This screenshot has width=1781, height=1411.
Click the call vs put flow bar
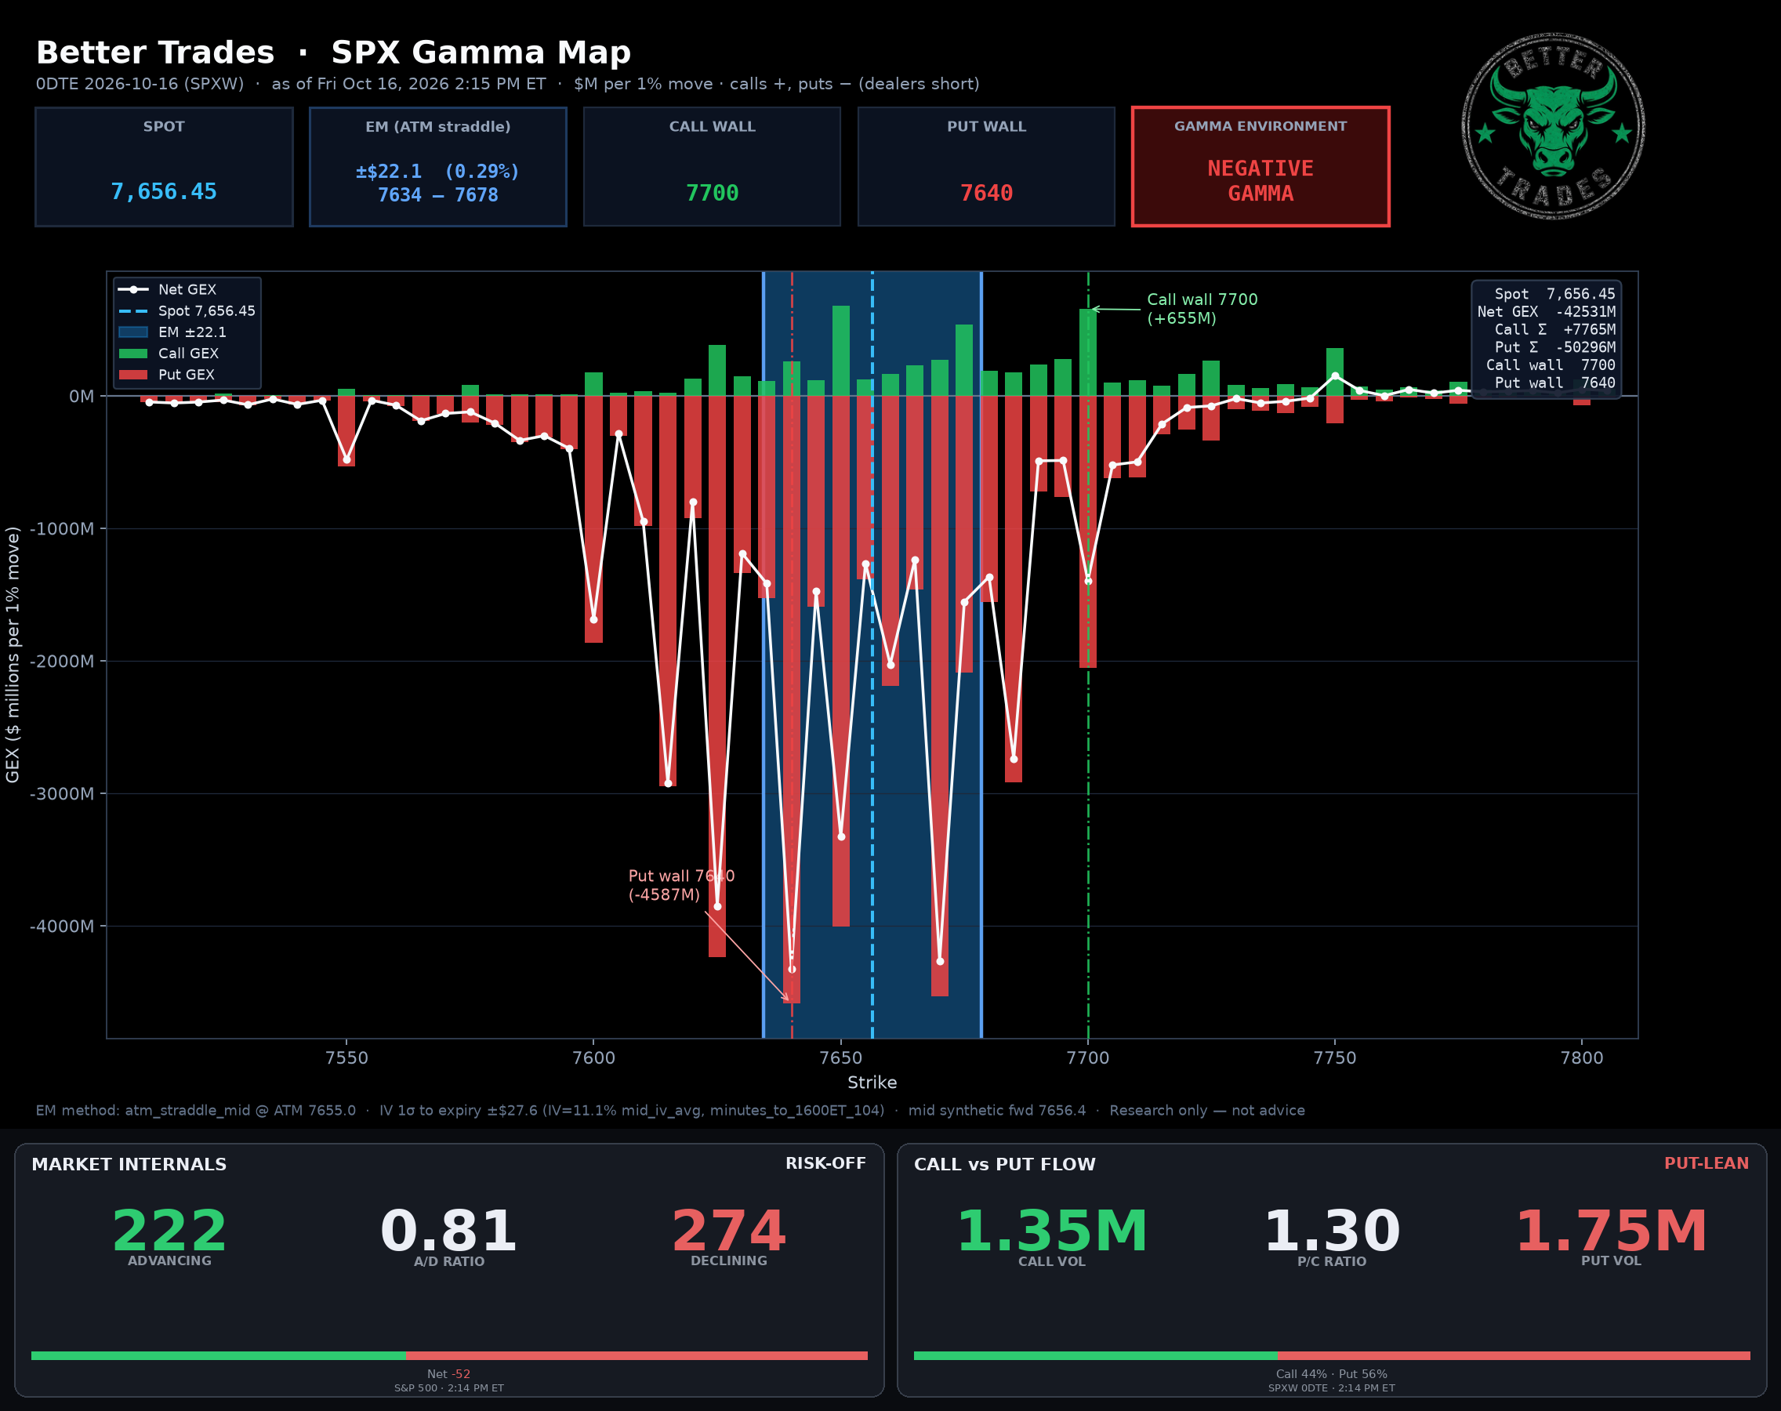click(1332, 1355)
